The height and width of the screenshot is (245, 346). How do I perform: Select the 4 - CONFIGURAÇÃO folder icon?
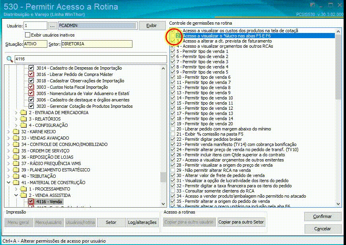[23, 125]
